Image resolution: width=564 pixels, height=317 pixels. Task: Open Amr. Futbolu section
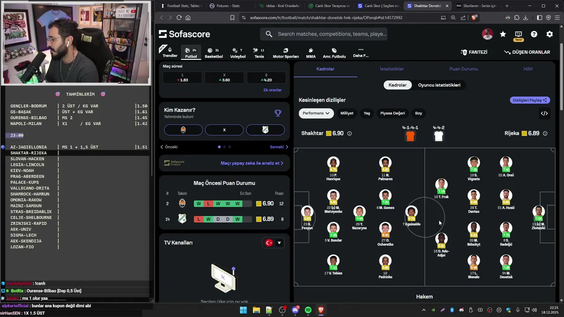[x=334, y=53]
